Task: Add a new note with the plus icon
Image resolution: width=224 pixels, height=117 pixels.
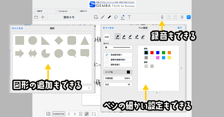Action: [43, 17]
